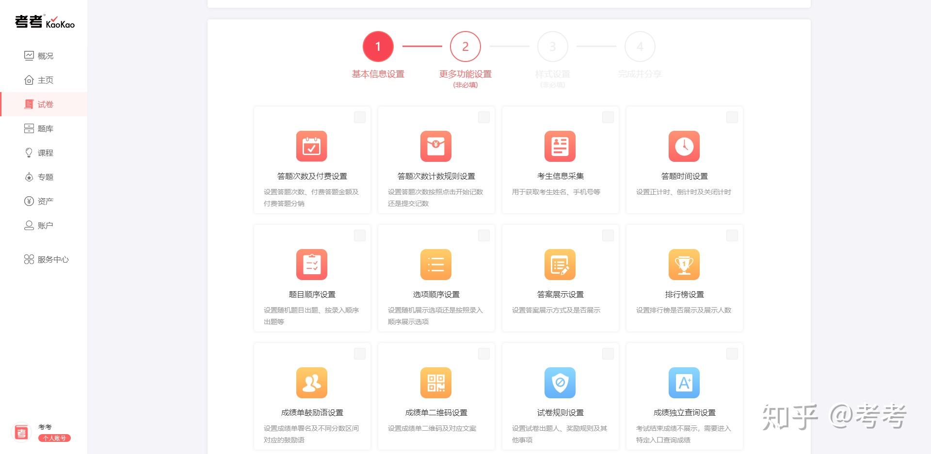Image resolution: width=931 pixels, height=454 pixels.
Task: Check the 选项顺序设置 card checkbox
Action: click(484, 235)
